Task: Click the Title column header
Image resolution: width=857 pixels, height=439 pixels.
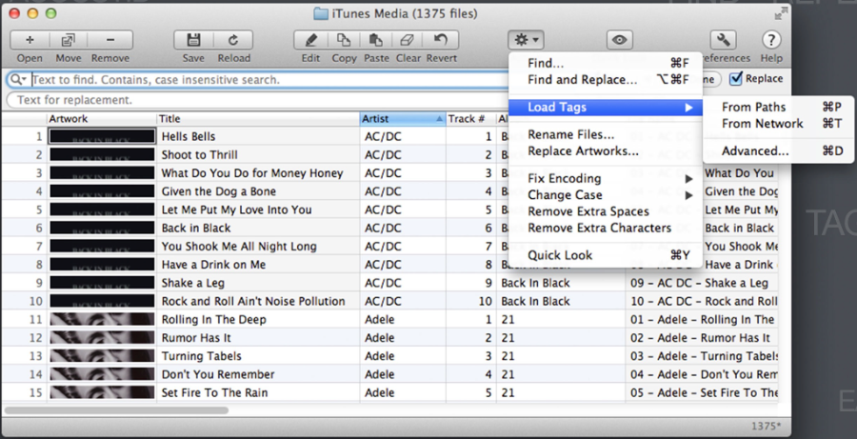Action: pyautogui.click(x=258, y=119)
